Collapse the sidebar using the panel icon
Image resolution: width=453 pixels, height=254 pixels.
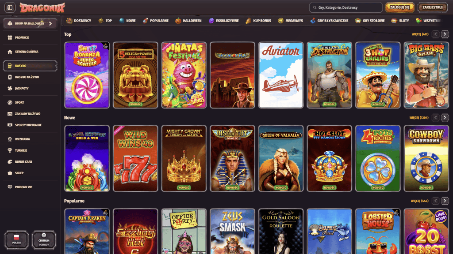10,7
